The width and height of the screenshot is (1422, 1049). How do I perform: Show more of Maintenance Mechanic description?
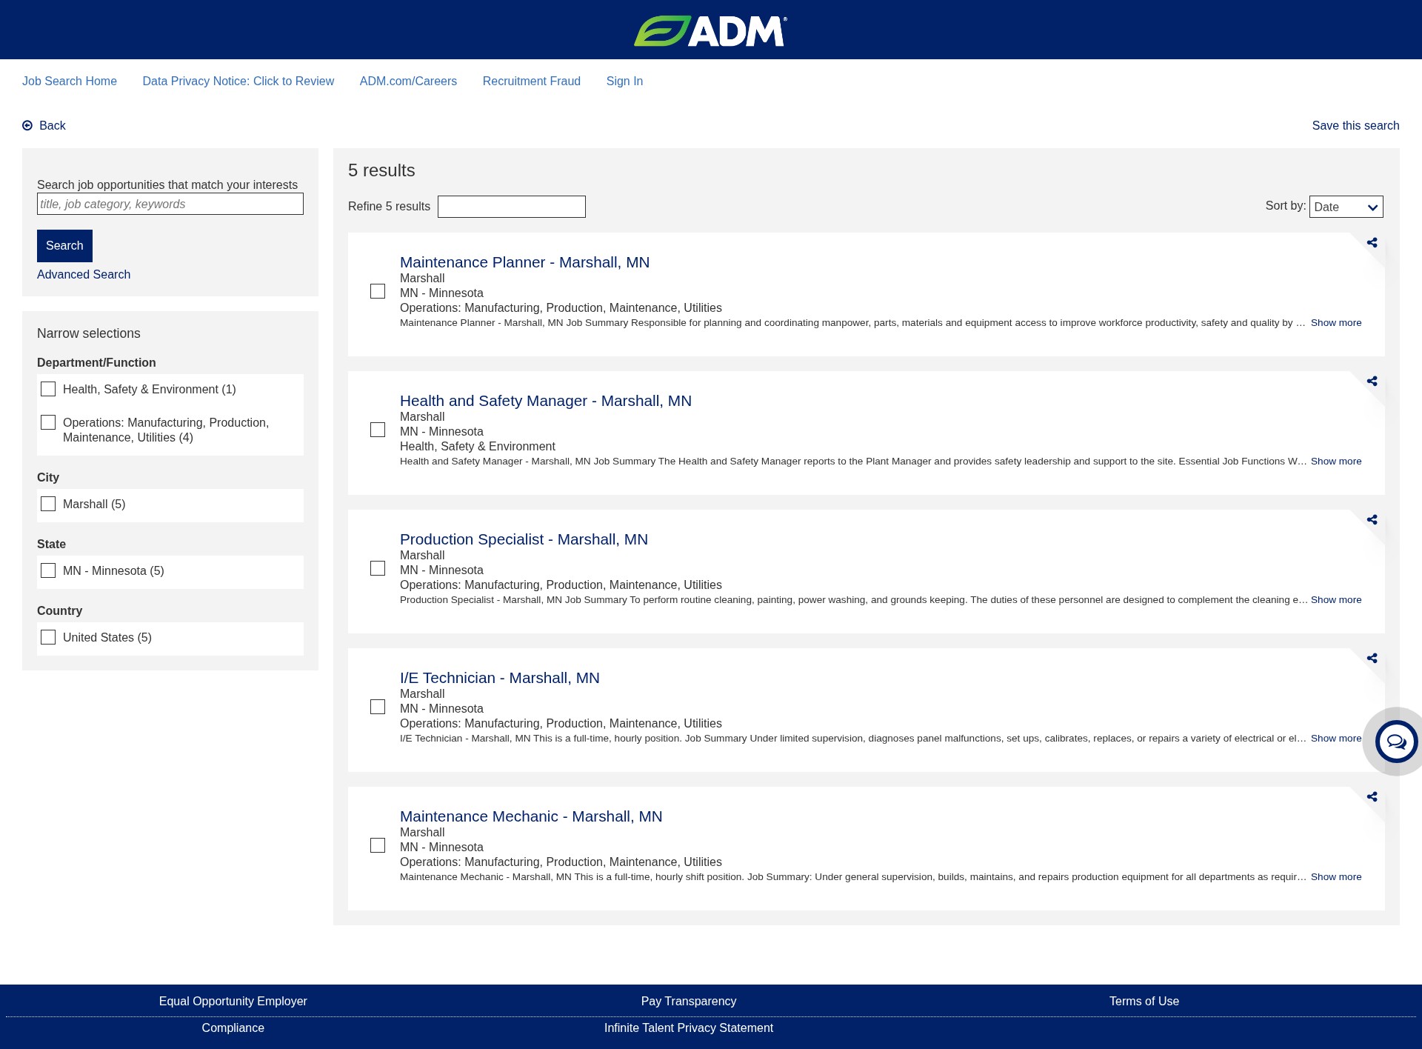tap(1336, 877)
